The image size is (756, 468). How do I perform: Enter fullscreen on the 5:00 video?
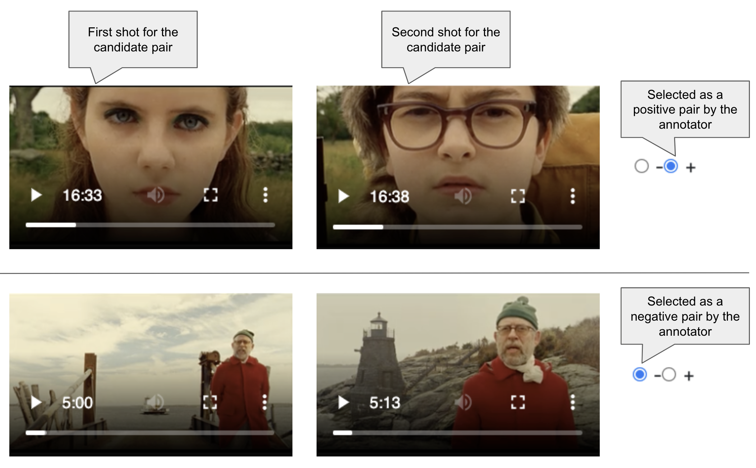tap(211, 402)
